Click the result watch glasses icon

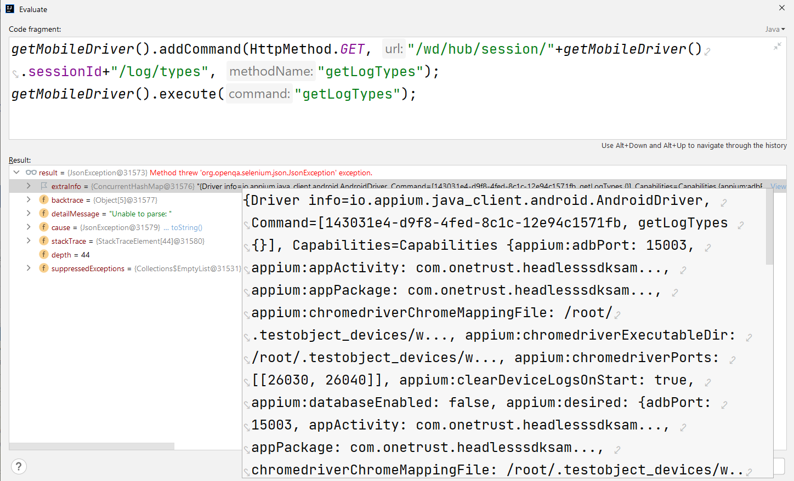pos(31,172)
